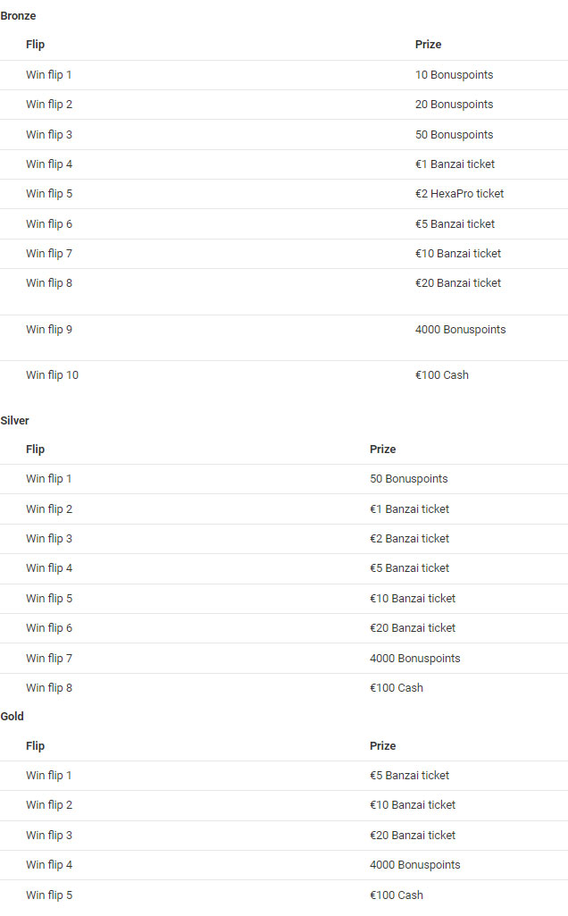Select Win flip 8 in Silver table
The height and width of the screenshot is (916, 568).
49,688
